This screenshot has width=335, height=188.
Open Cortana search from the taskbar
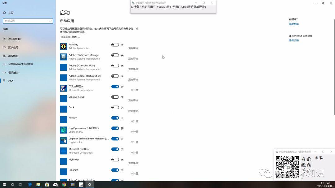point(12,185)
